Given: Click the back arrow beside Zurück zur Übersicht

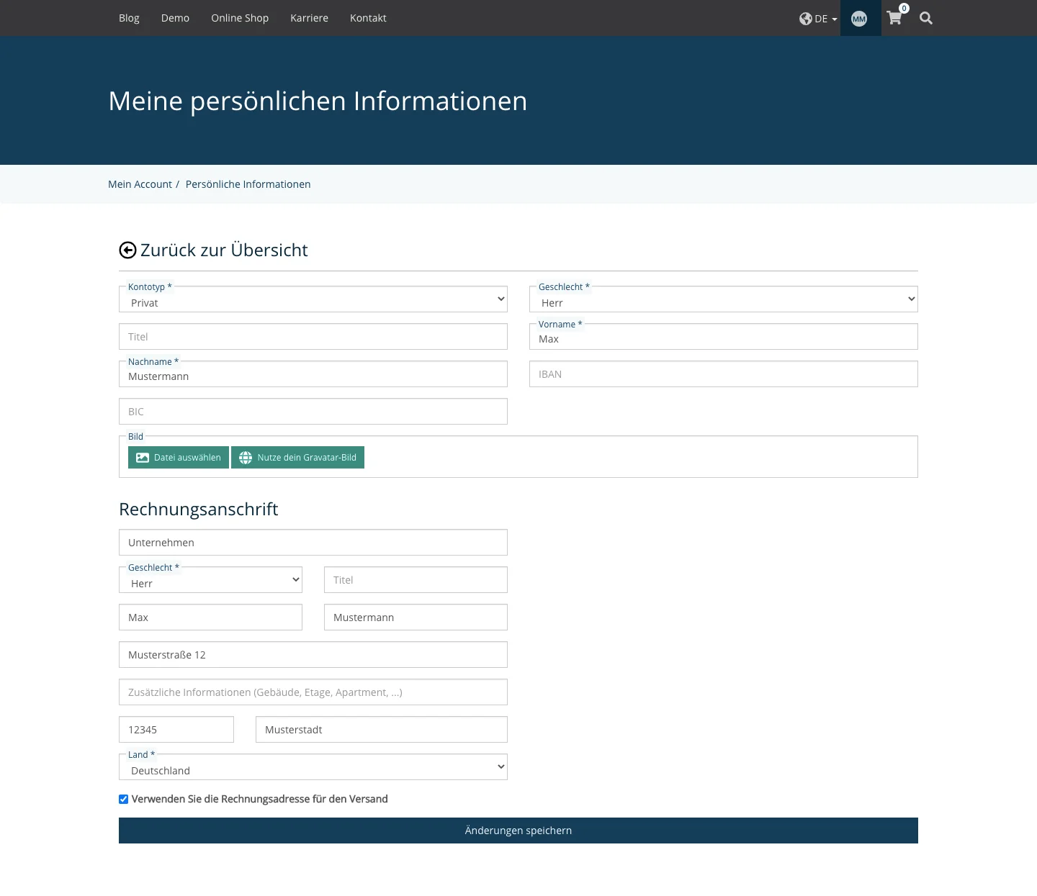Looking at the screenshot, I should pos(127,250).
